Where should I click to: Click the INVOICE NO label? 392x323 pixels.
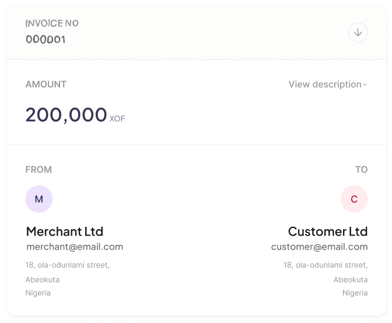[x=52, y=23]
